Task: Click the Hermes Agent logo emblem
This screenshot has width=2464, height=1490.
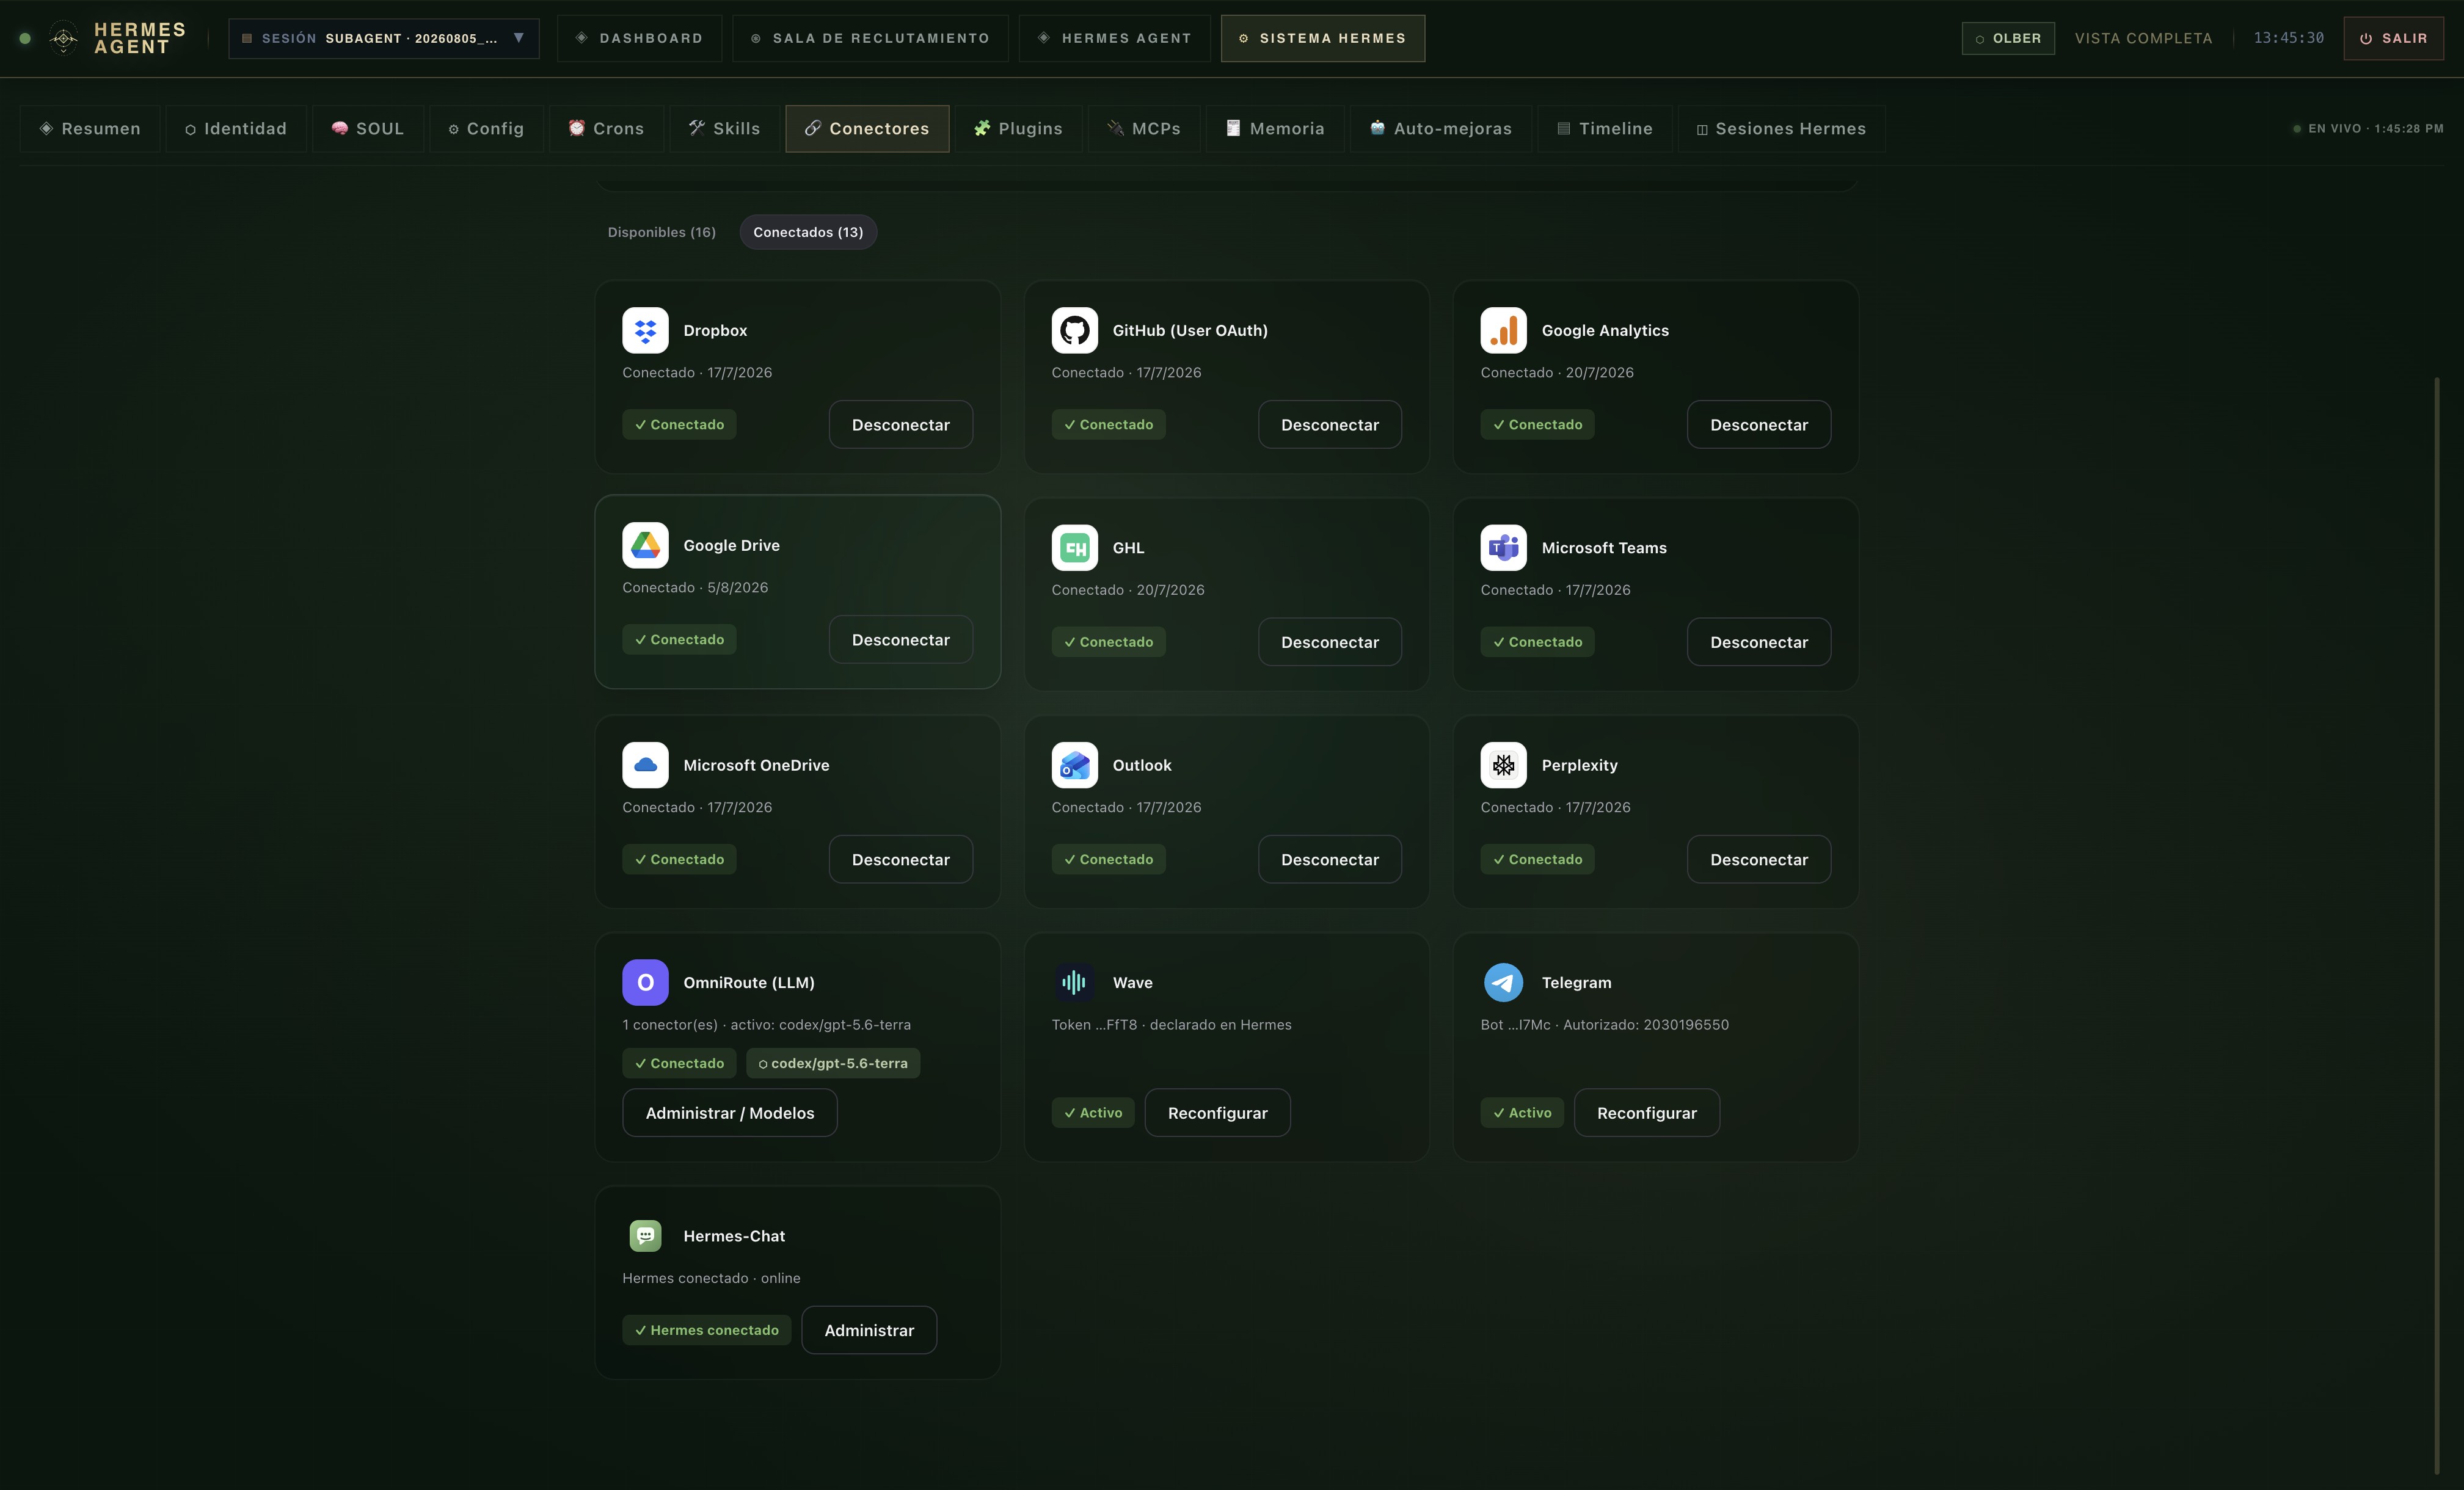Action: [63, 38]
